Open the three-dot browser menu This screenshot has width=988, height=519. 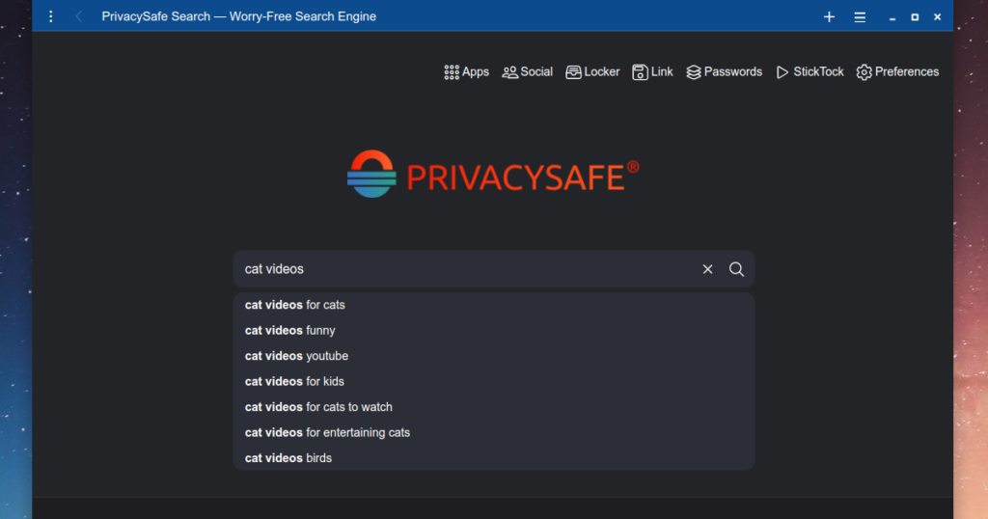[x=51, y=16]
